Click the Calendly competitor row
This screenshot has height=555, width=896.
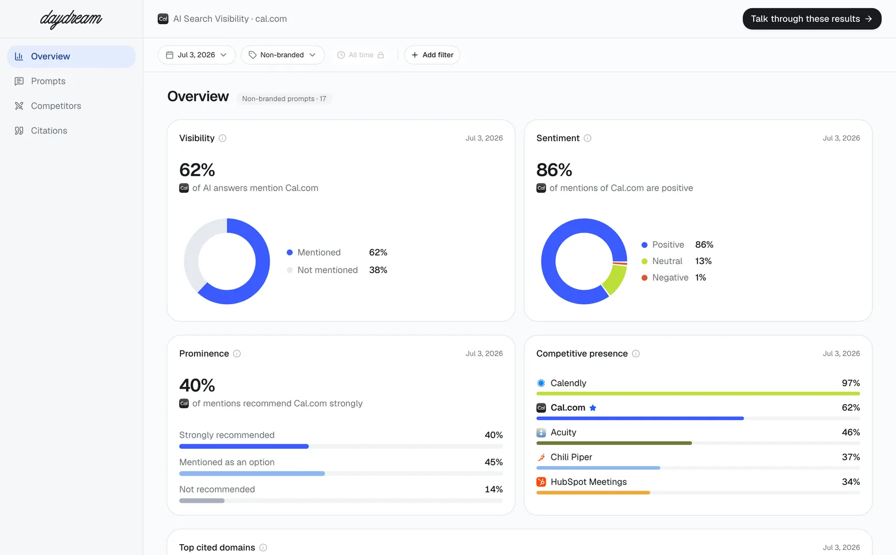tap(698, 387)
